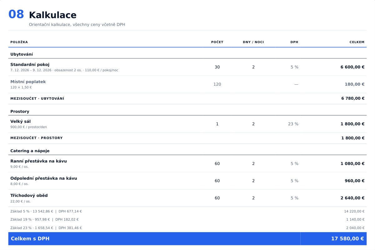Select the total "6 600,00 €"

pyautogui.click(x=352, y=67)
